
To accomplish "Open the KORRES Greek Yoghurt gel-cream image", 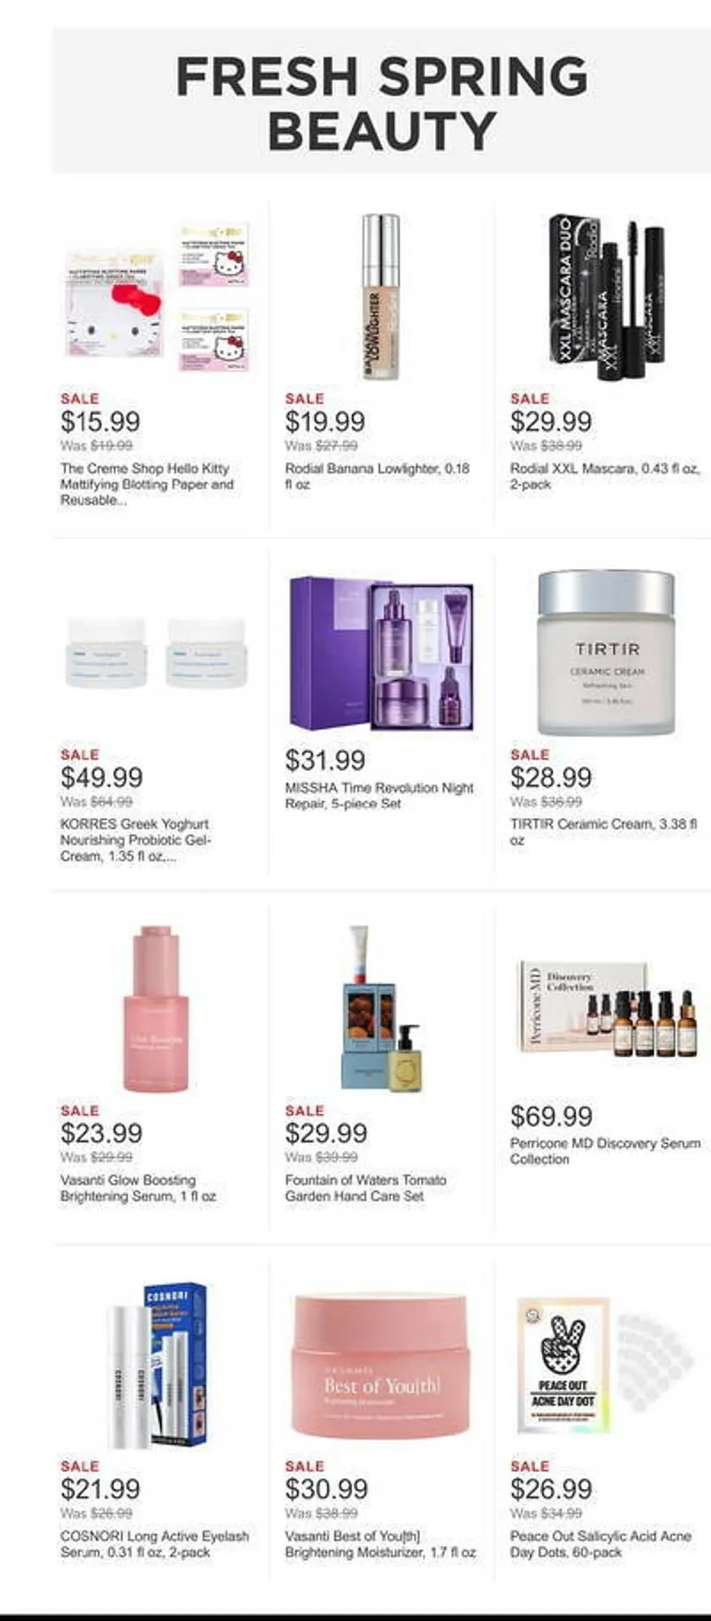I will (157, 652).
